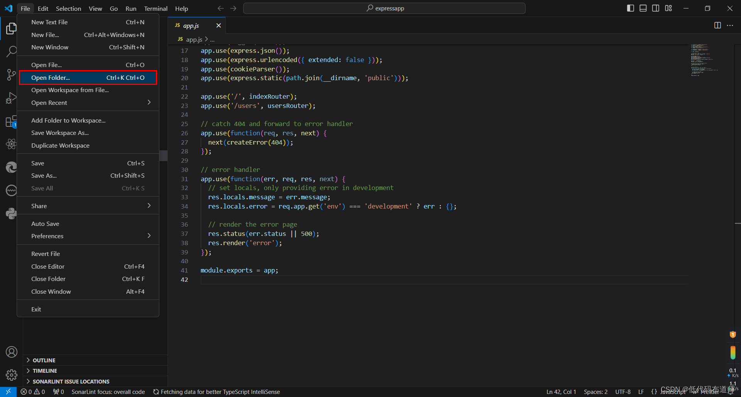
Task: Select Open Folder... in the File menu
Action: (x=88, y=77)
